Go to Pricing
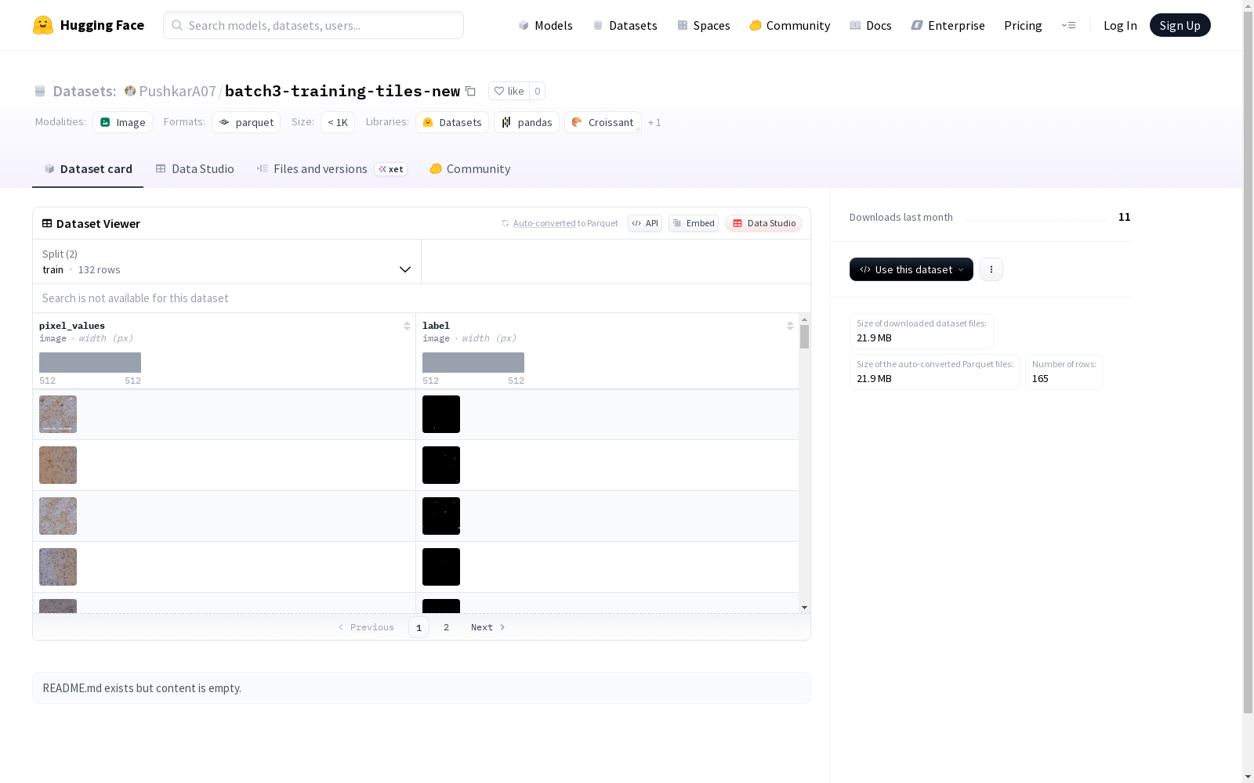 click(x=1023, y=25)
